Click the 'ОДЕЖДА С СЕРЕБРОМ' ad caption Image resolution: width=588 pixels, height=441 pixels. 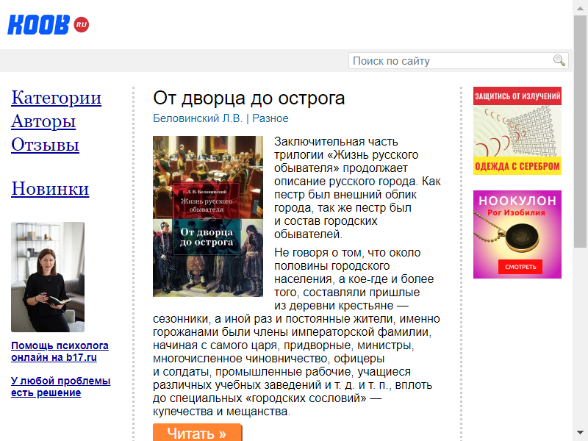coord(517,167)
